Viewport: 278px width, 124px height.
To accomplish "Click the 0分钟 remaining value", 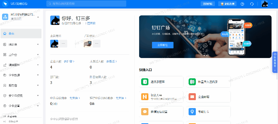I will click(x=54, y=104).
